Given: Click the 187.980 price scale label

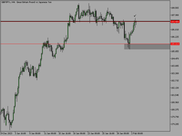Looking at the screenshot, I should (x=175, y=15).
